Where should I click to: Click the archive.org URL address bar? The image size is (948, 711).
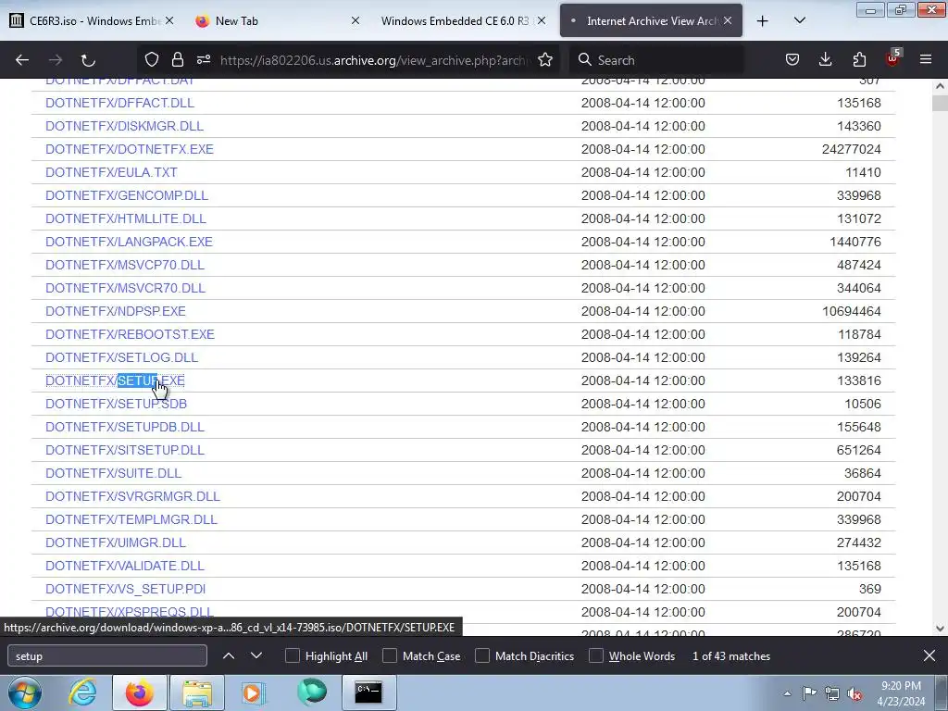point(375,60)
